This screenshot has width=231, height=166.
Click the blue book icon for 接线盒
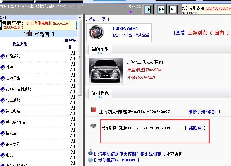pos(3,133)
